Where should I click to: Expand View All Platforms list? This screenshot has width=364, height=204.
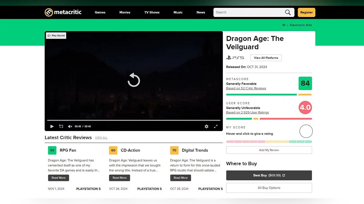coord(266,58)
